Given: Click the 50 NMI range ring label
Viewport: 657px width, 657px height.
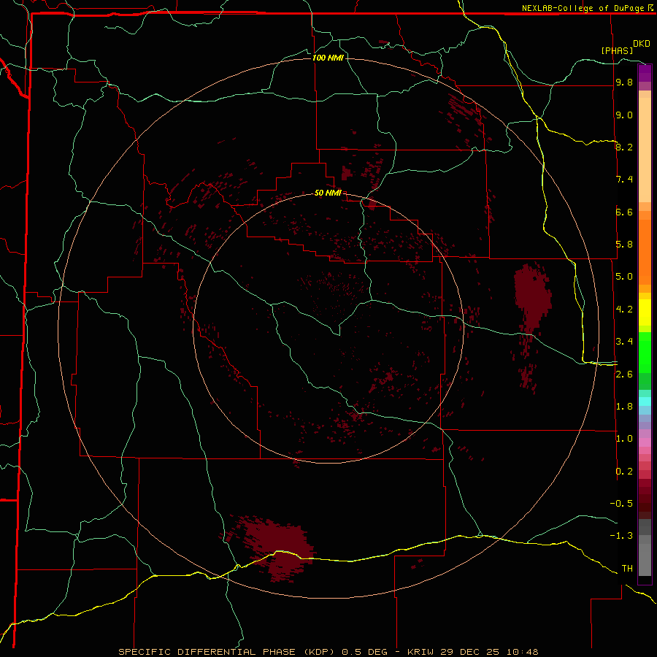Looking at the screenshot, I should click(x=328, y=193).
